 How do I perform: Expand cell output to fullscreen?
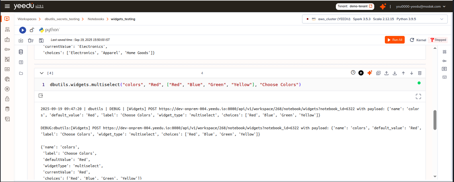click(x=418, y=96)
